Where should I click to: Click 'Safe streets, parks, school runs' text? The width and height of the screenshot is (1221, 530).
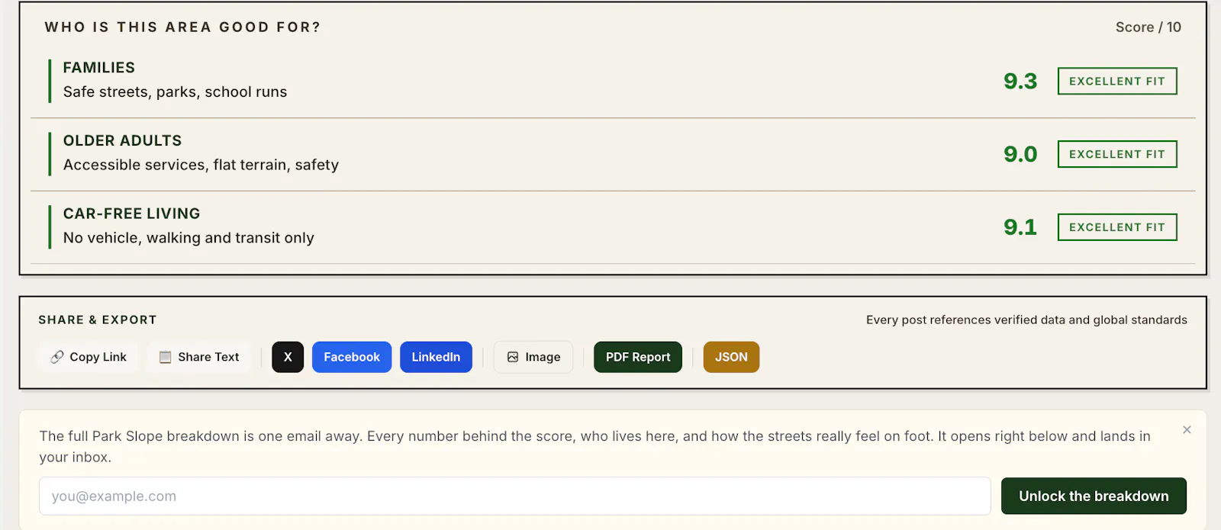point(176,92)
